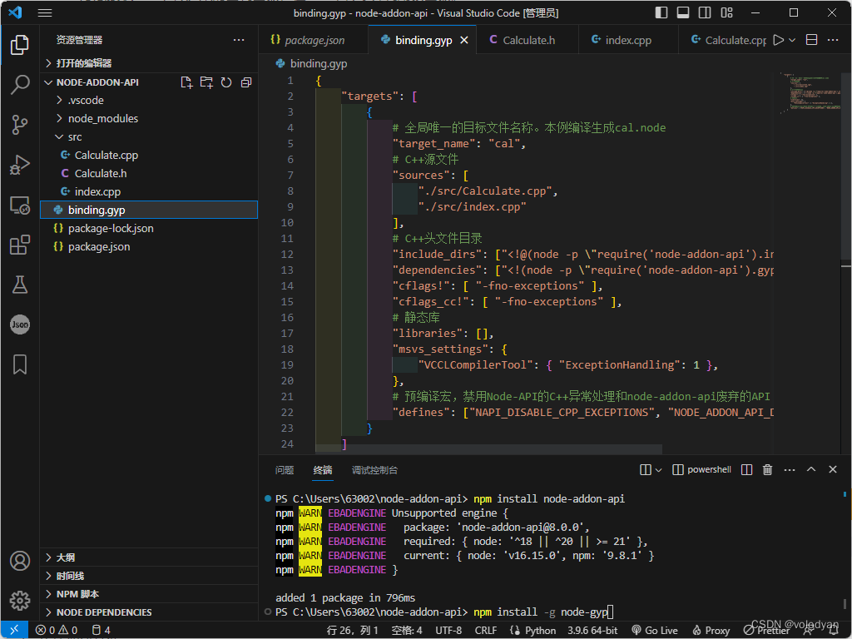This screenshot has width=852, height=639.
Task: Refresh the Explorer file tree
Action: (225, 82)
